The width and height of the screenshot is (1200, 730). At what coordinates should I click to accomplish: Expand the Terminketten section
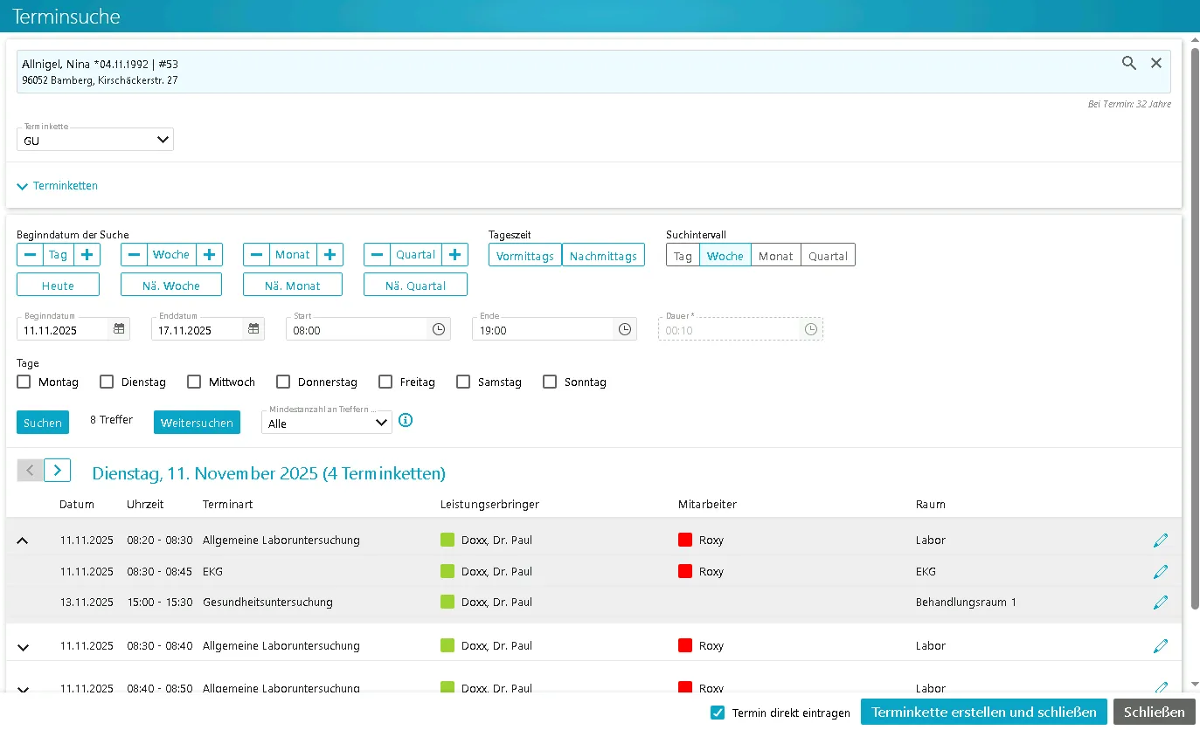pyautogui.click(x=58, y=186)
